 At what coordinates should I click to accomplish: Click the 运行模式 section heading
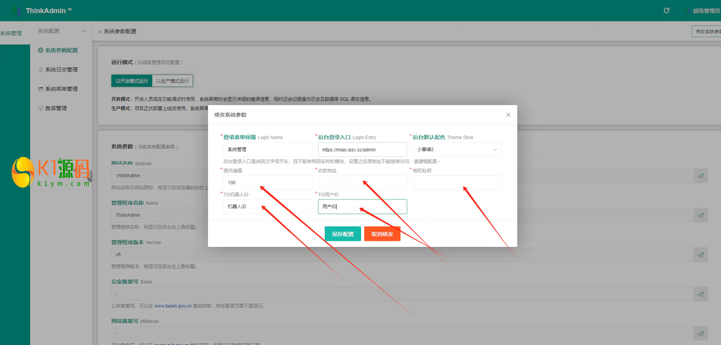[x=122, y=62]
